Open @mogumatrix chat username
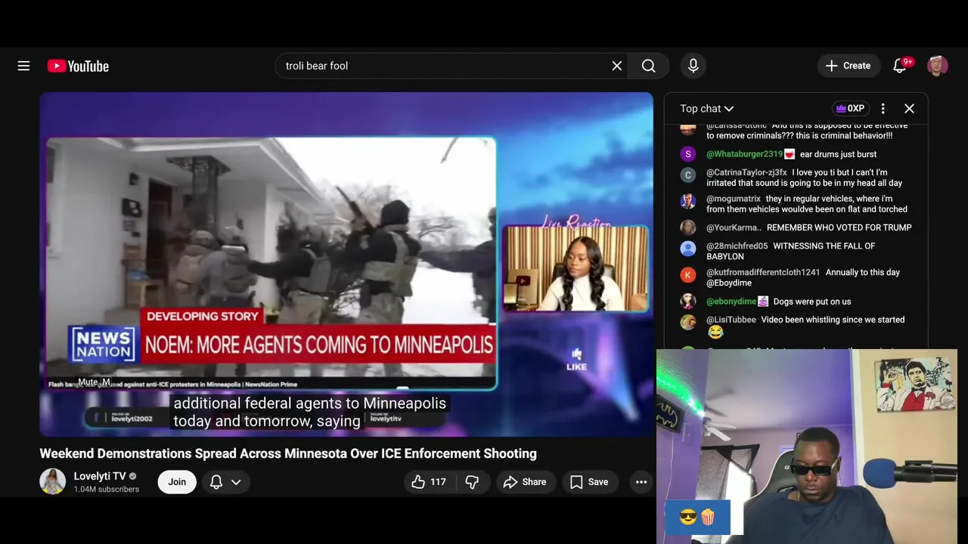968x544 pixels. 734,199
